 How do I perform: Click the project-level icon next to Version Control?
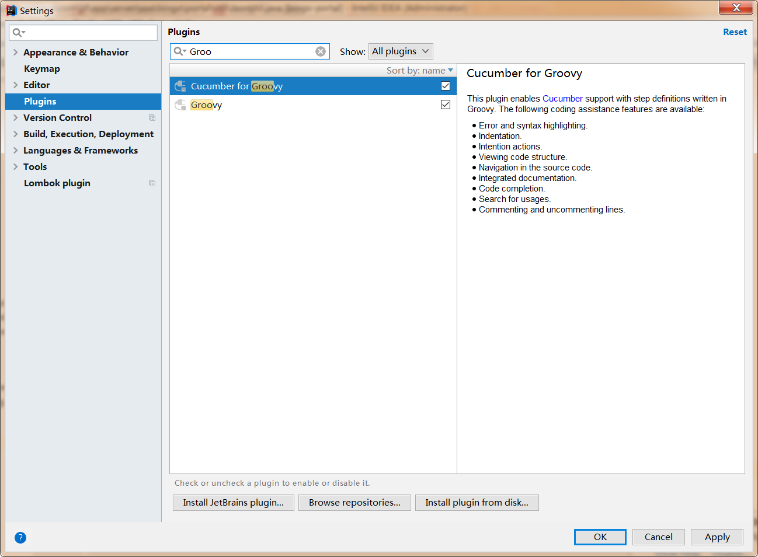coord(152,118)
